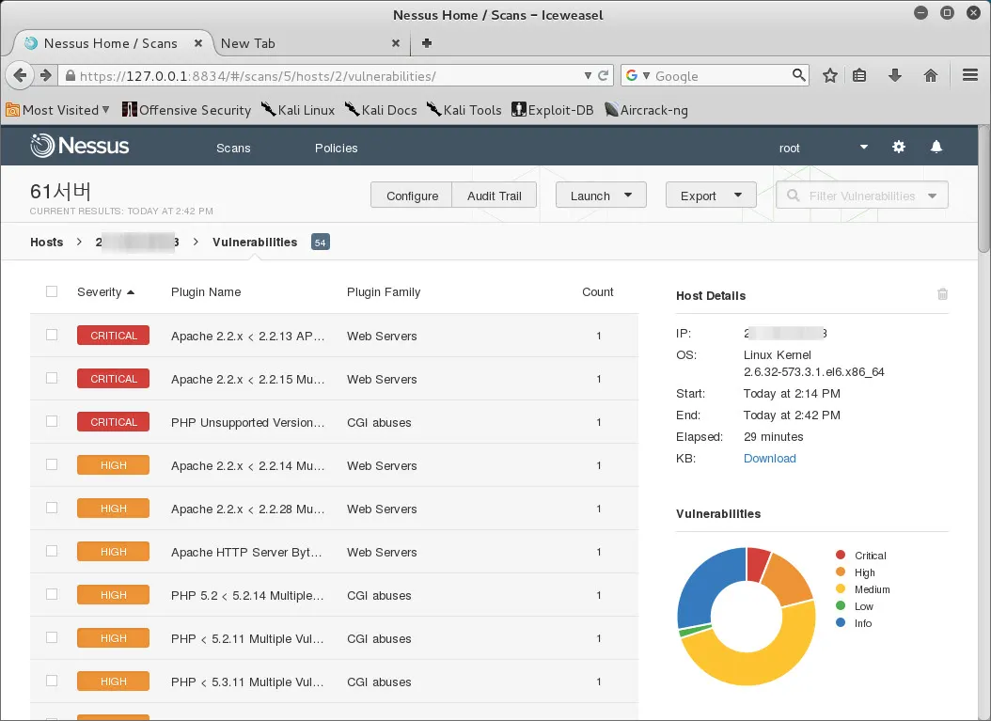Expand the root user dropdown

(x=863, y=148)
